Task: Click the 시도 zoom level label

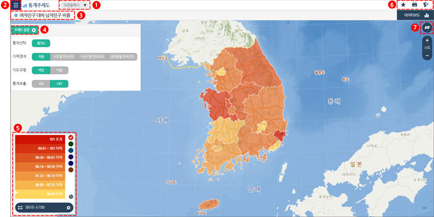Action: point(427,48)
